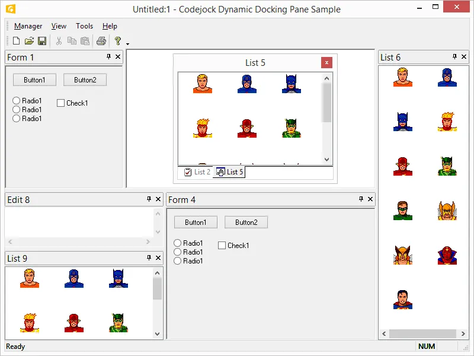
Task: Save the document with the floppy disk icon
Action: (x=41, y=40)
